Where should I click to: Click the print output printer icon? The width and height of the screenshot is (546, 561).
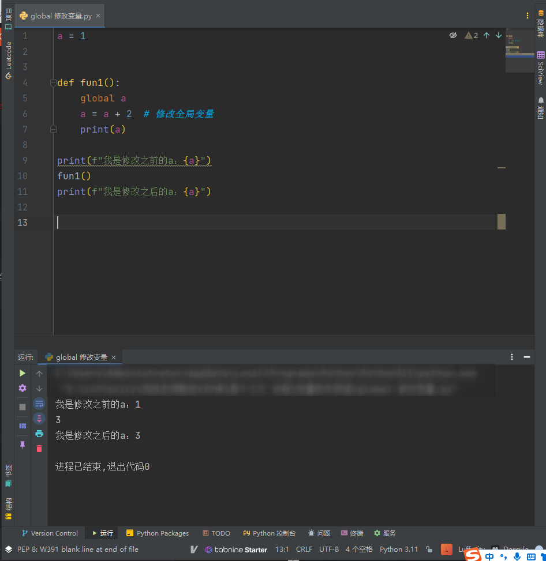39,434
